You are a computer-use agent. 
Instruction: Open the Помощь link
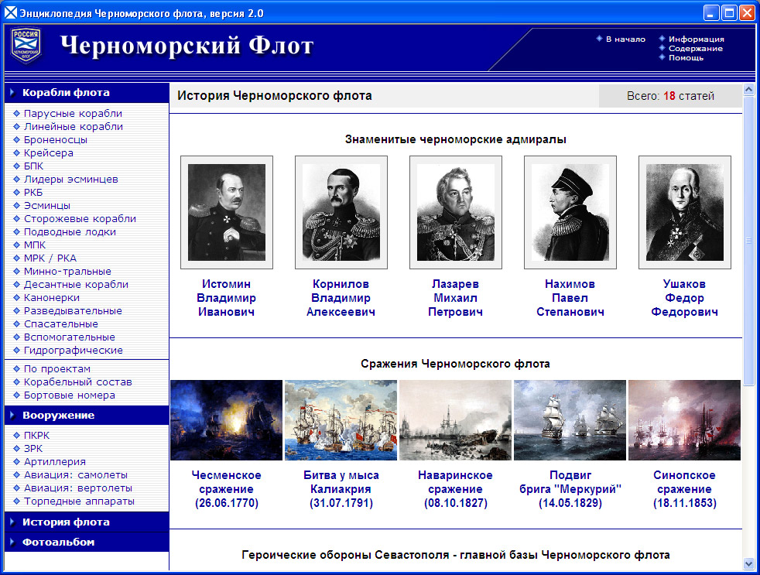(686, 58)
